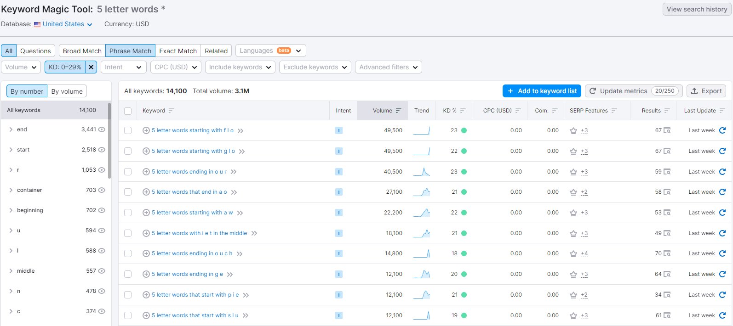Switch to the Questions tab
This screenshot has width=733, height=326.
[x=35, y=51]
